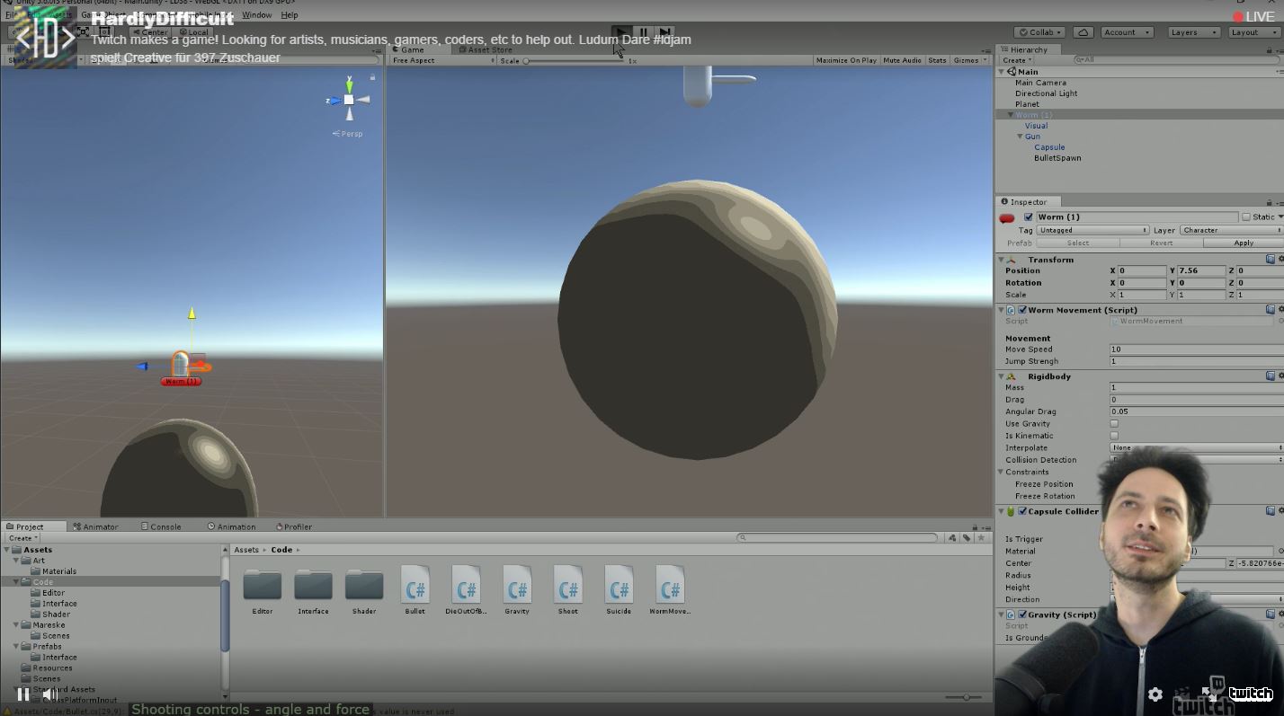Toggle Gravity (Script) enabled checkbox
This screenshot has width=1284, height=716.
coord(1022,615)
